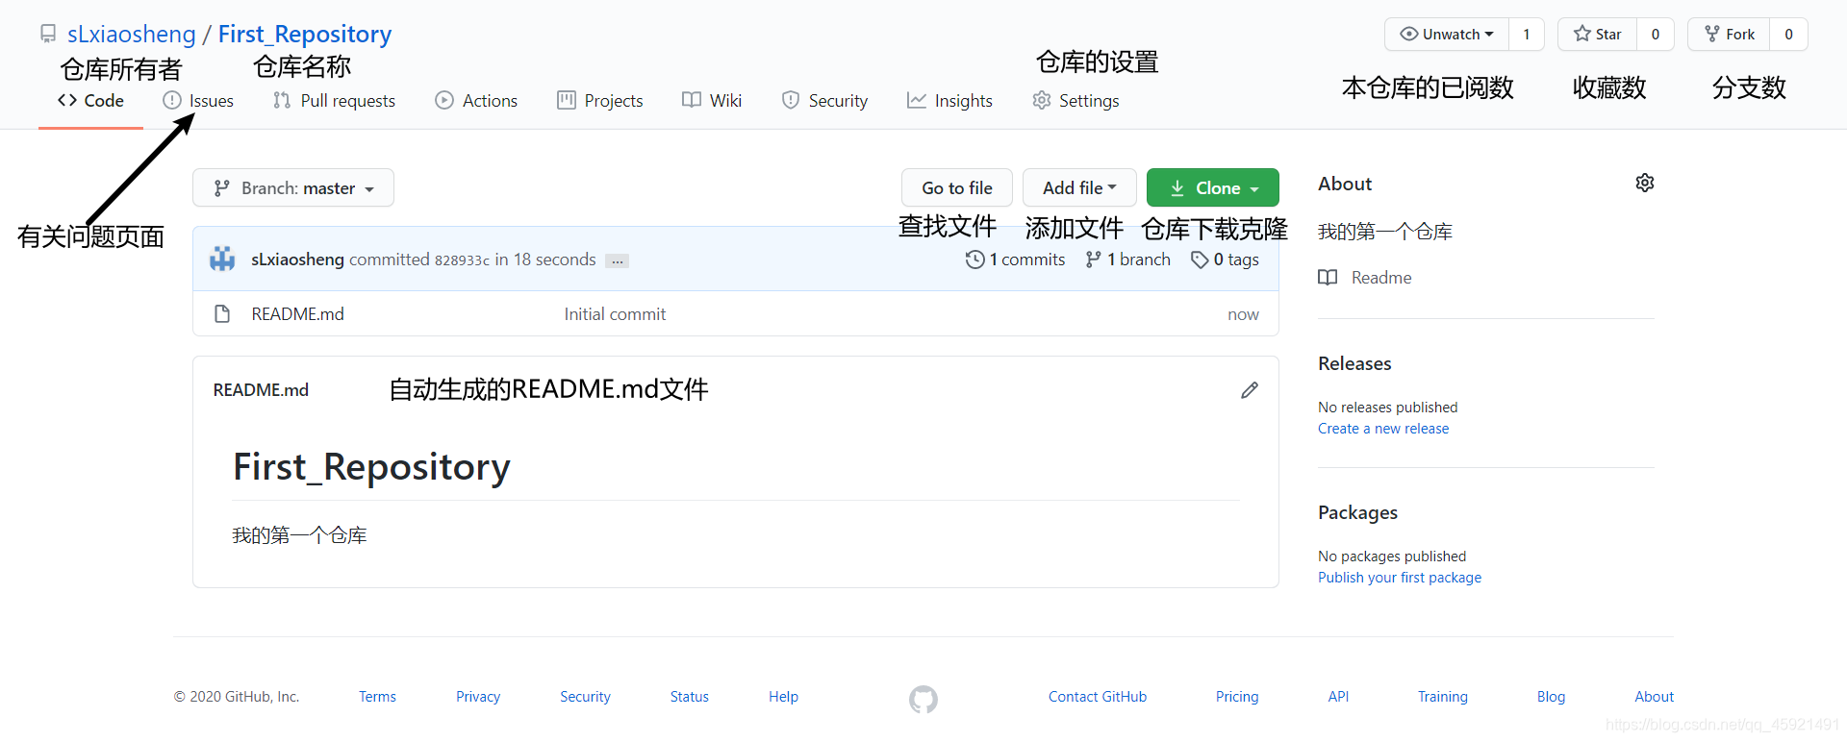Open the Initial commit message link
The width and height of the screenshot is (1847, 742).
click(x=615, y=314)
